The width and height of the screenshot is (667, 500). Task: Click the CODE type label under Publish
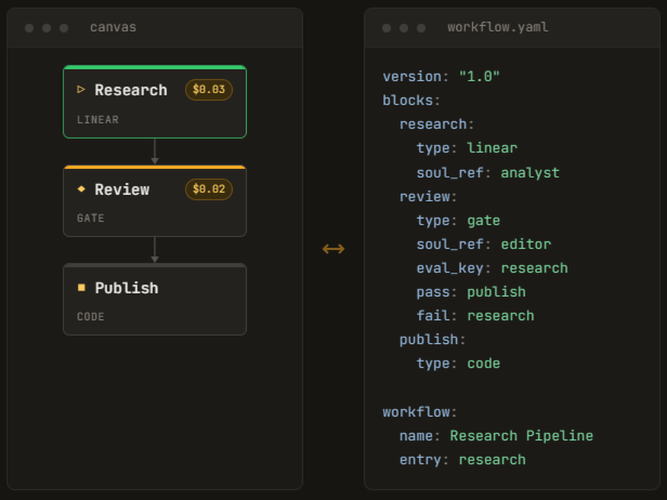tap(91, 317)
